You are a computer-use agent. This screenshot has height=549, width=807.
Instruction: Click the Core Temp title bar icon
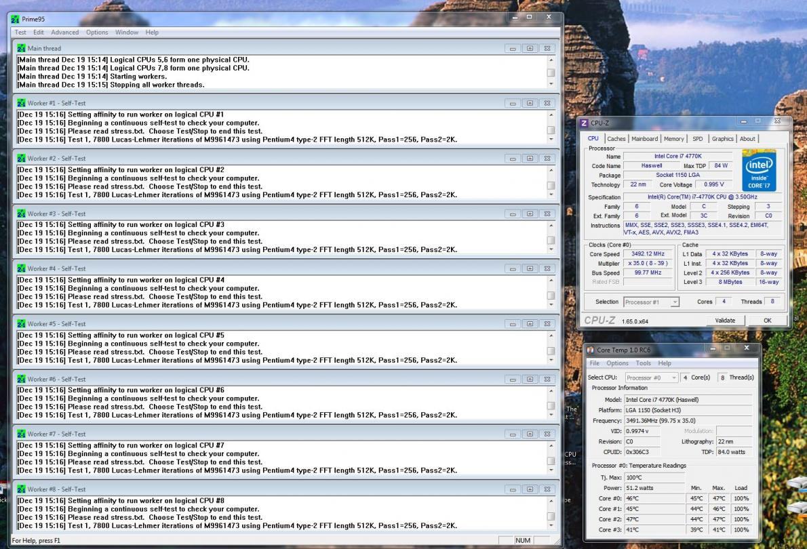pos(590,350)
